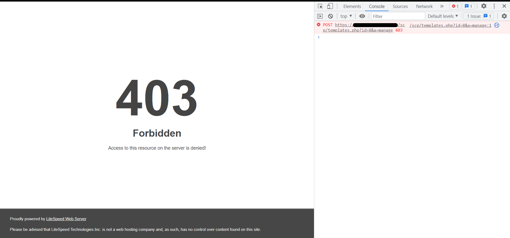Activate the inspect element picker icon

click(320, 6)
